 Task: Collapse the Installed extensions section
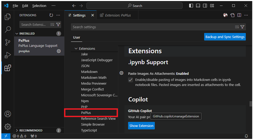(x=17, y=33)
